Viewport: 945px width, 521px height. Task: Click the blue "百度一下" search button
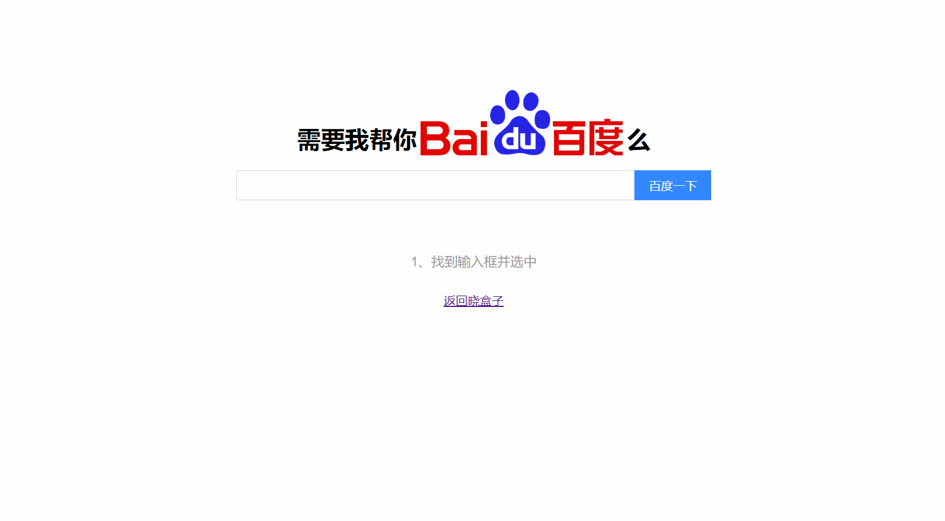(x=673, y=185)
